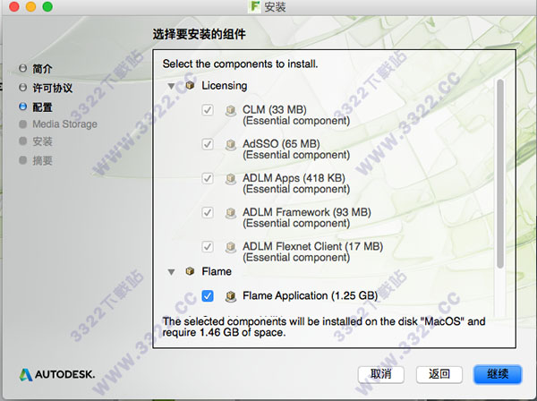Click the 选择要安装的组件 heading
Screen dimensions: 537x401
pyautogui.click(x=199, y=34)
